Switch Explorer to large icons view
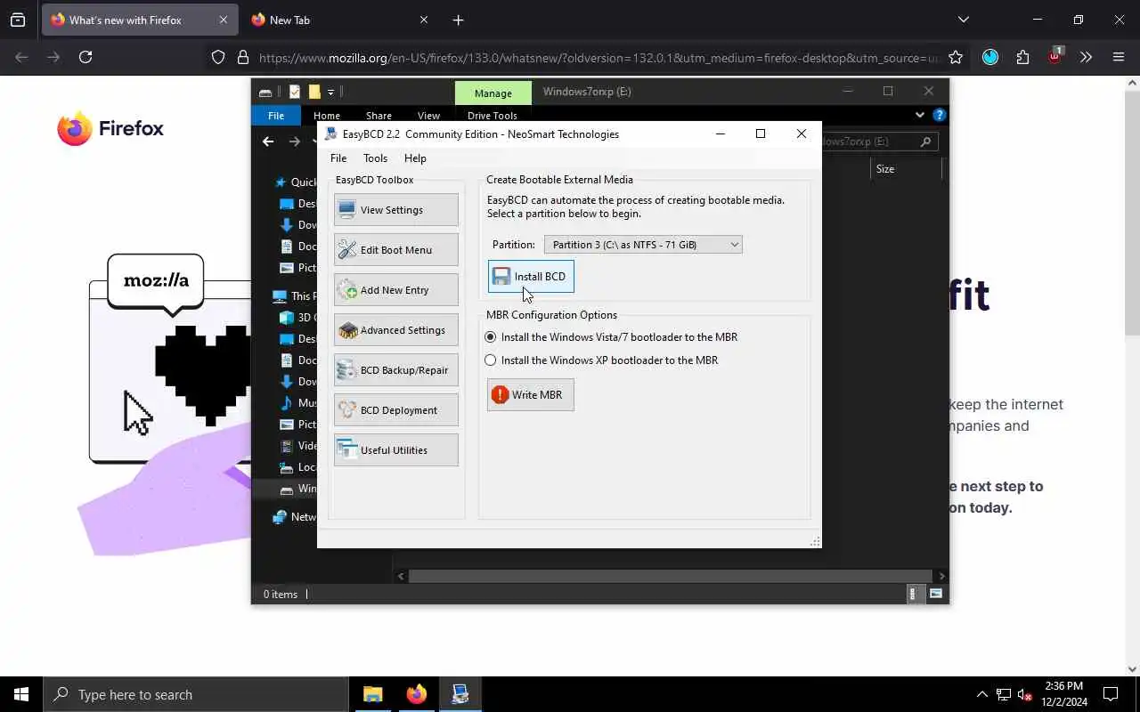 click(x=936, y=594)
